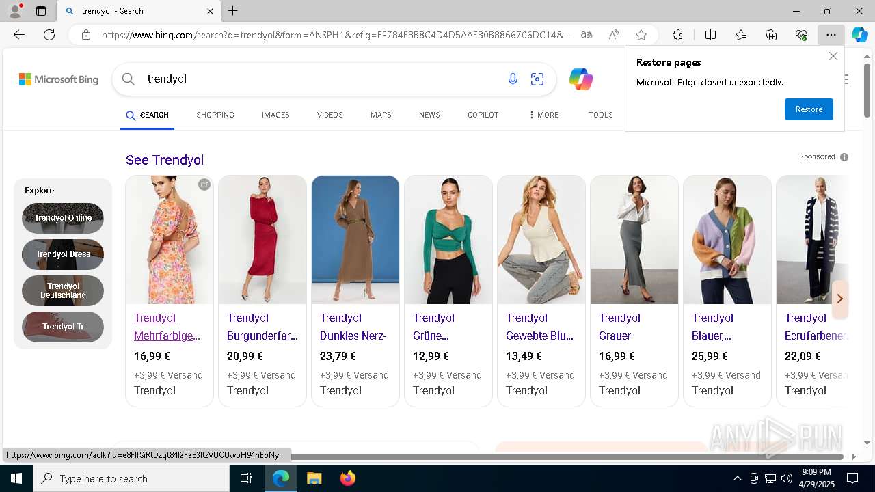The image size is (875, 492).
Task: Open Trendyol Mehrfarbige product link
Action: 167,327
